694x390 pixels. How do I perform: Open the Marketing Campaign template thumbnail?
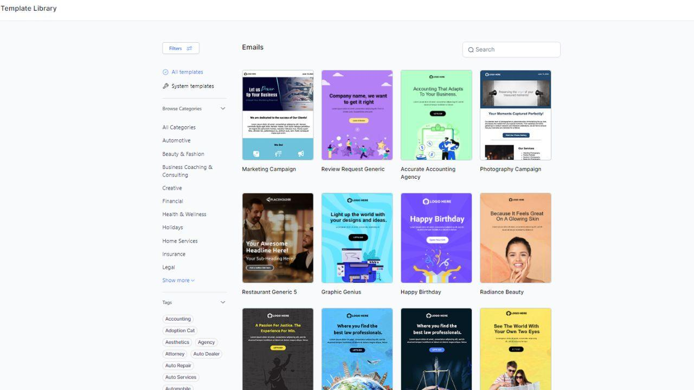click(278, 115)
